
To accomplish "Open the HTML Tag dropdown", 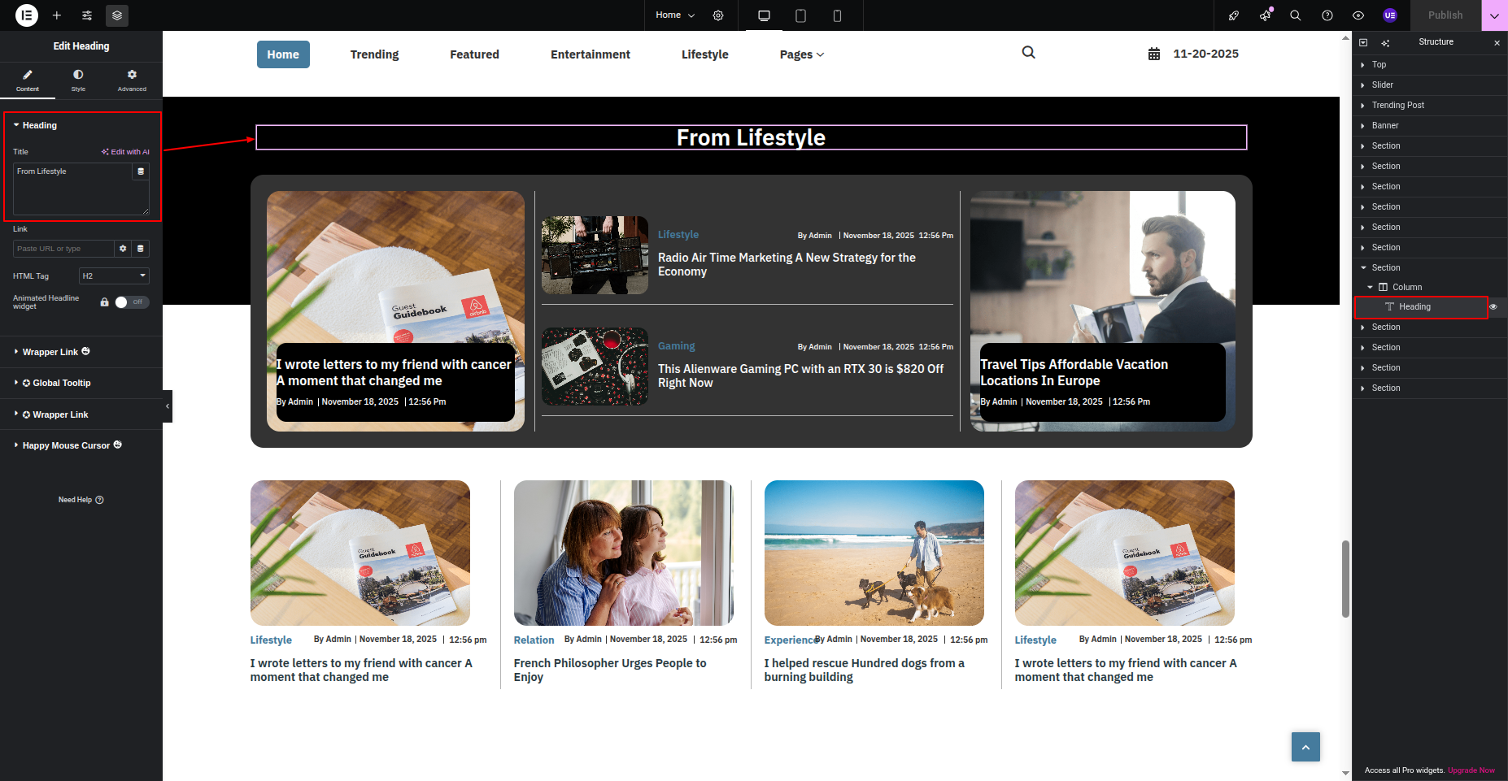I will pyautogui.click(x=114, y=276).
